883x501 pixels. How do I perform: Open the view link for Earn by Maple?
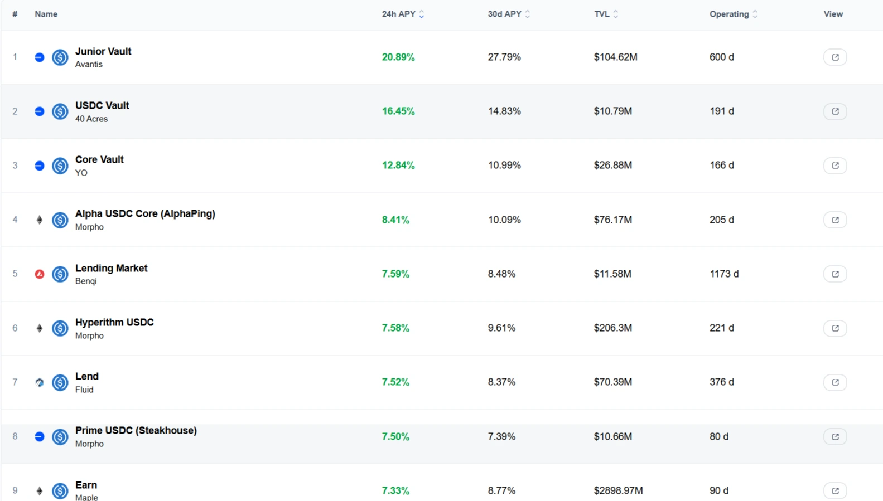(835, 490)
